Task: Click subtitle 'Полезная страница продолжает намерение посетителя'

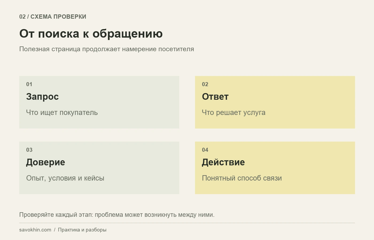Action: [x=107, y=49]
